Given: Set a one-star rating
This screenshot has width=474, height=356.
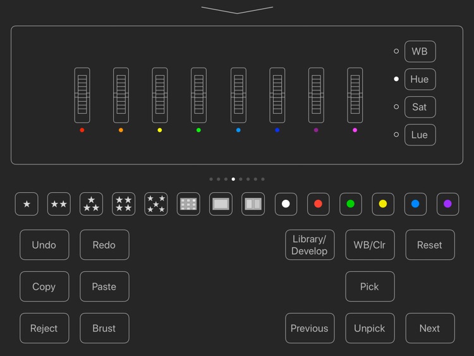Looking at the screenshot, I should 27,204.
